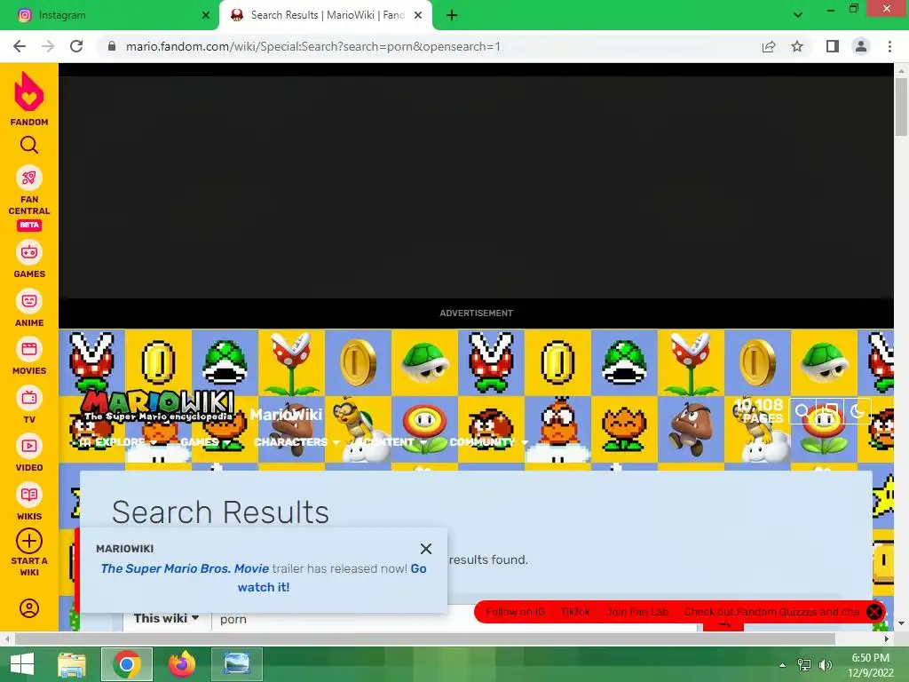The height and width of the screenshot is (682, 909).
Task: Close the MarioWiki search tab
Action: tap(418, 15)
